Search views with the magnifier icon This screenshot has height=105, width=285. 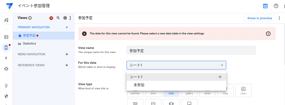(x=58, y=18)
